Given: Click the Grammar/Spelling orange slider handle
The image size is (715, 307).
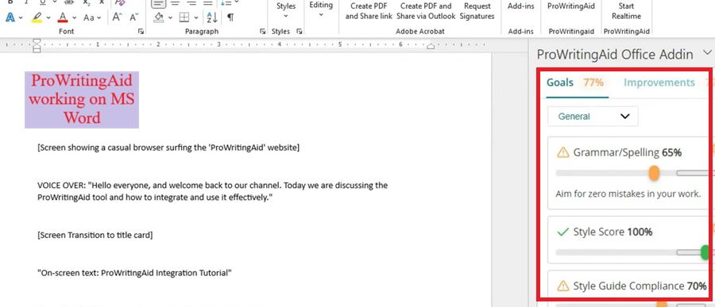Looking at the screenshot, I should (654, 173).
